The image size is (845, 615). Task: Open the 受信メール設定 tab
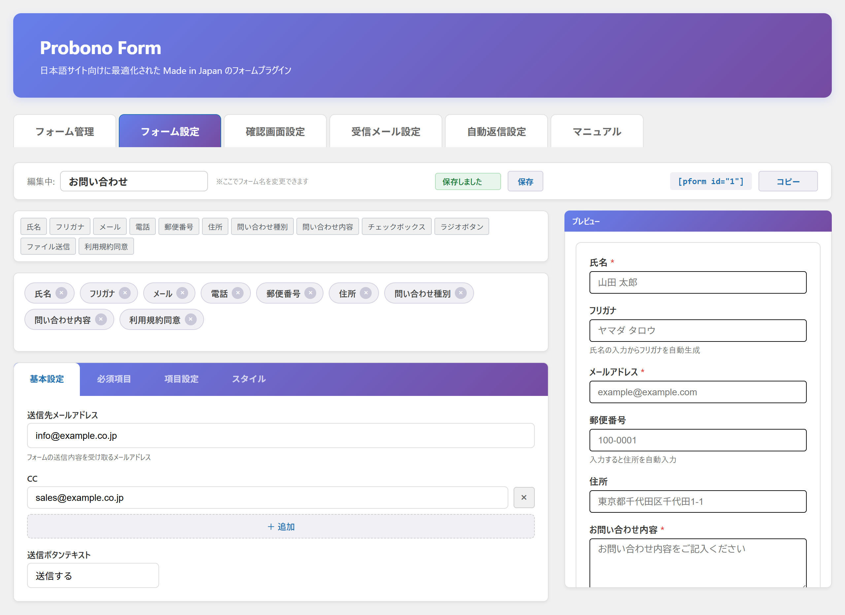[386, 131]
